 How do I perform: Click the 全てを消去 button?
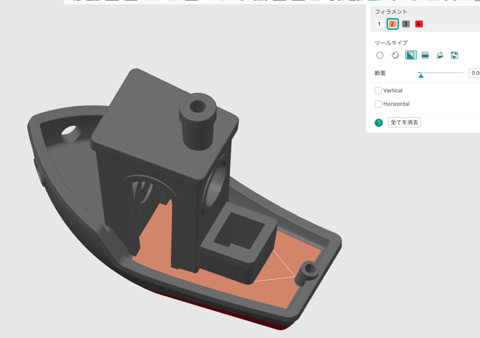point(404,122)
